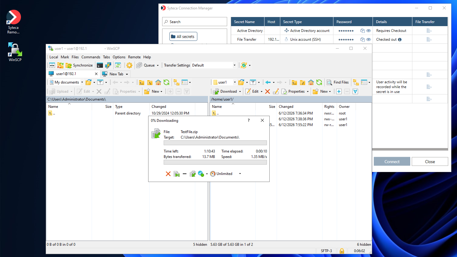Expand the My documents local drive dropdown
This screenshot has width=457, height=257.
point(82,82)
